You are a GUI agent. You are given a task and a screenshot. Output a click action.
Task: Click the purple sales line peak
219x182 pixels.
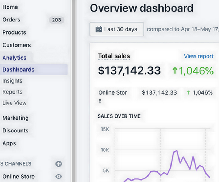coord(177,150)
